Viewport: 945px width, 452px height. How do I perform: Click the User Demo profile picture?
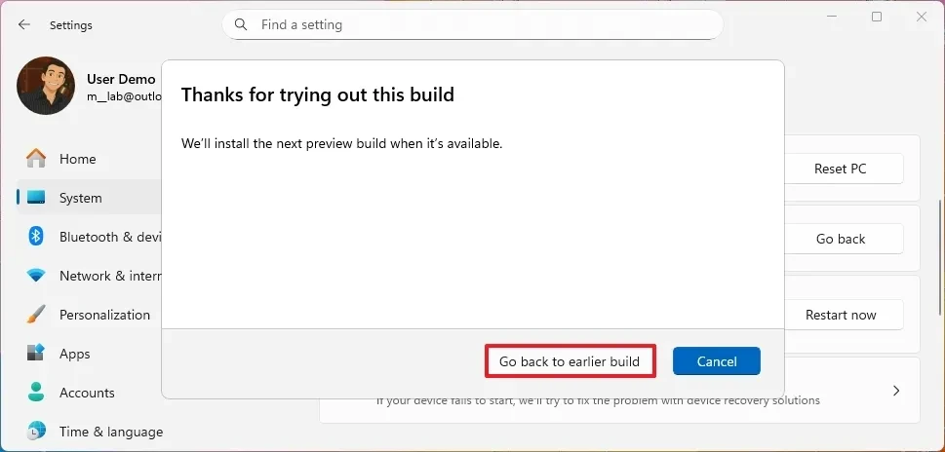tap(46, 86)
